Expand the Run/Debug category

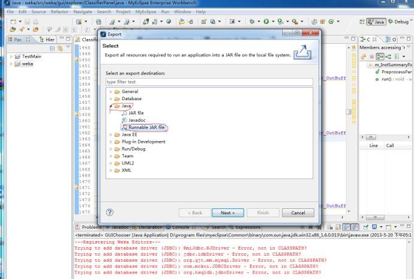click(111, 149)
